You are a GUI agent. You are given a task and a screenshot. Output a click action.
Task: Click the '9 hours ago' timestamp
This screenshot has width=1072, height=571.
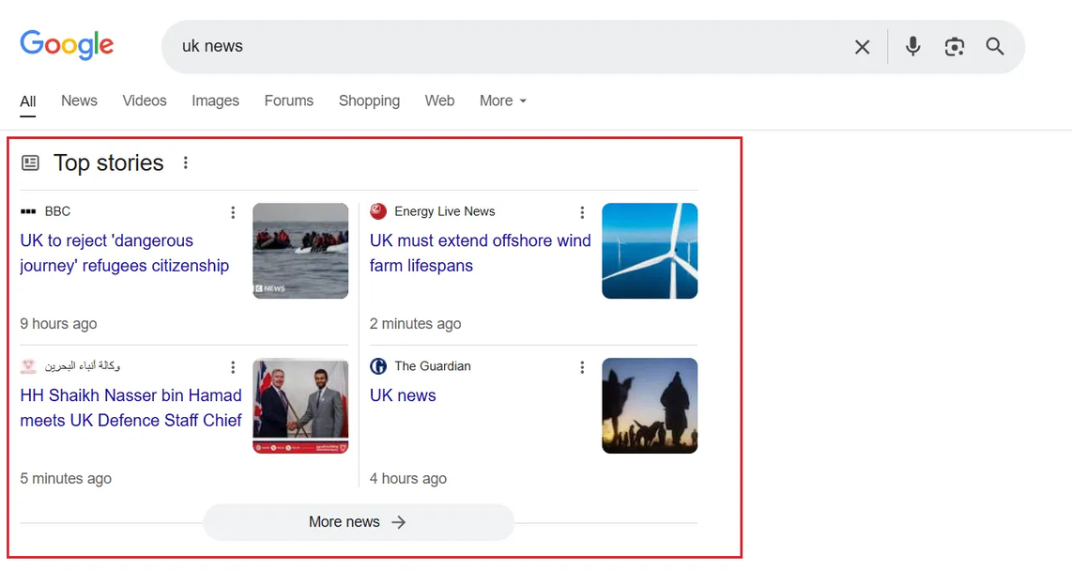coord(58,323)
